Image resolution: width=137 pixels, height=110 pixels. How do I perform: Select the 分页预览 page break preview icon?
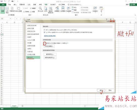[x=7, y=9]
